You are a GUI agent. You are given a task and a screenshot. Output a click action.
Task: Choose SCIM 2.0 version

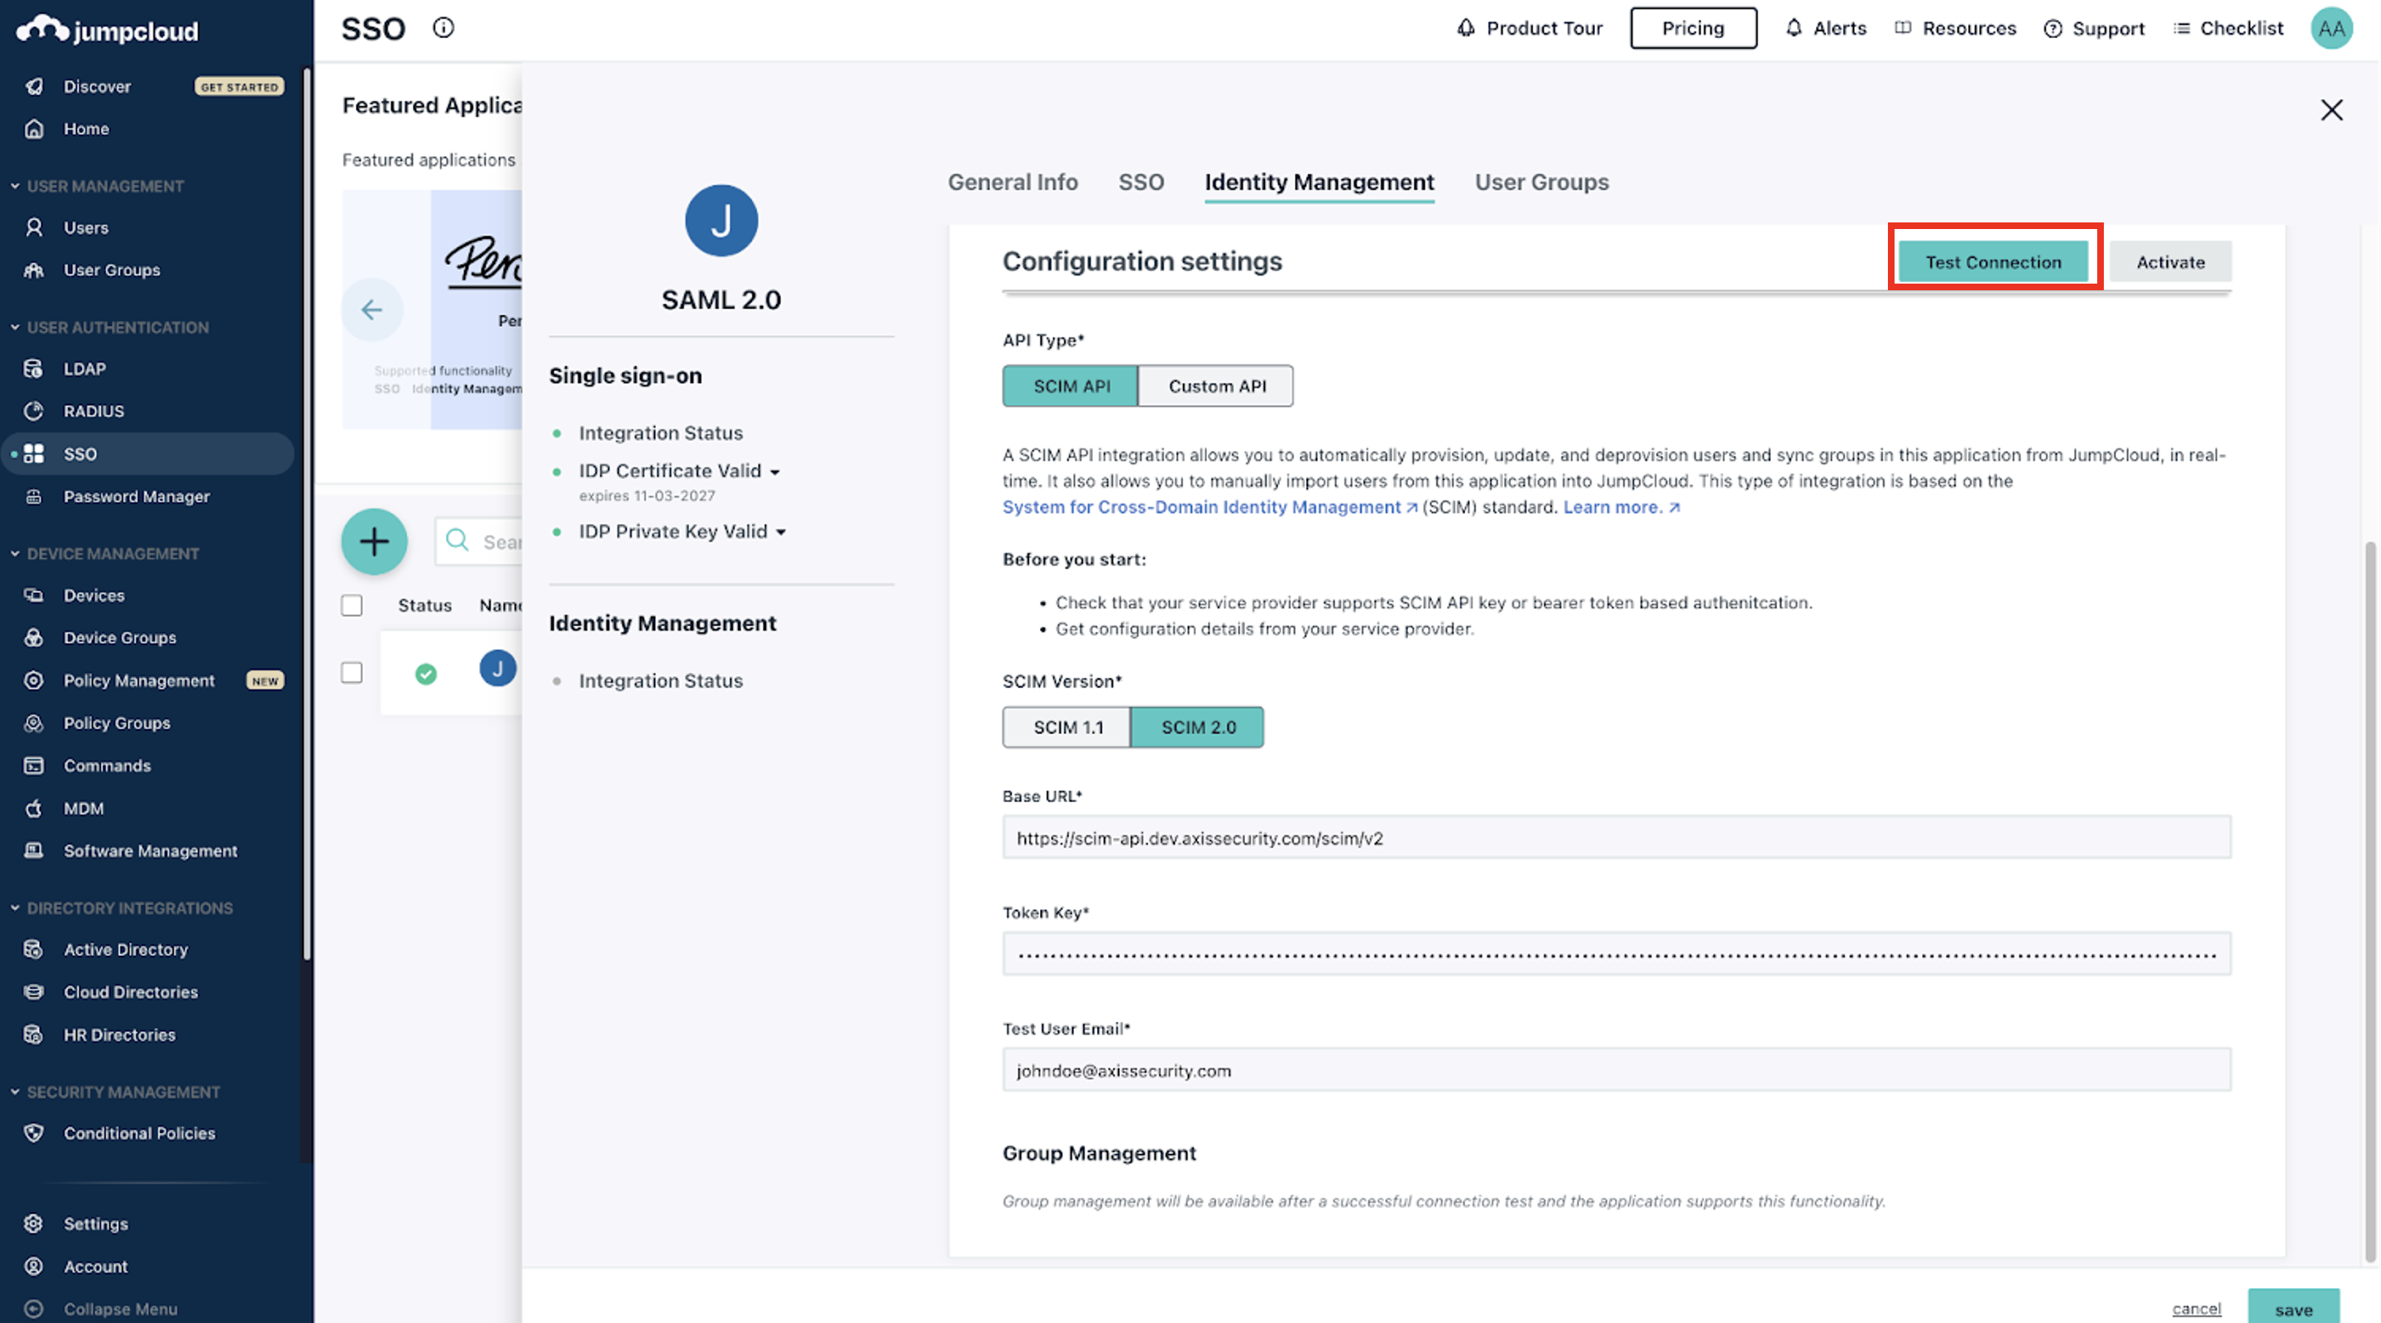click(x=1198, y=727)
